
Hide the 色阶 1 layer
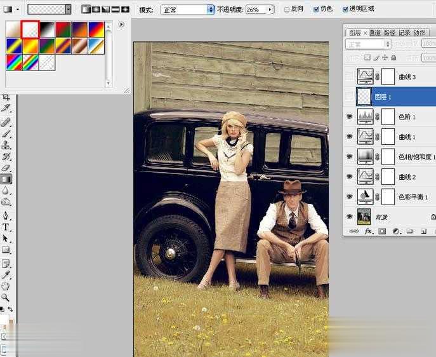[350, 117]
